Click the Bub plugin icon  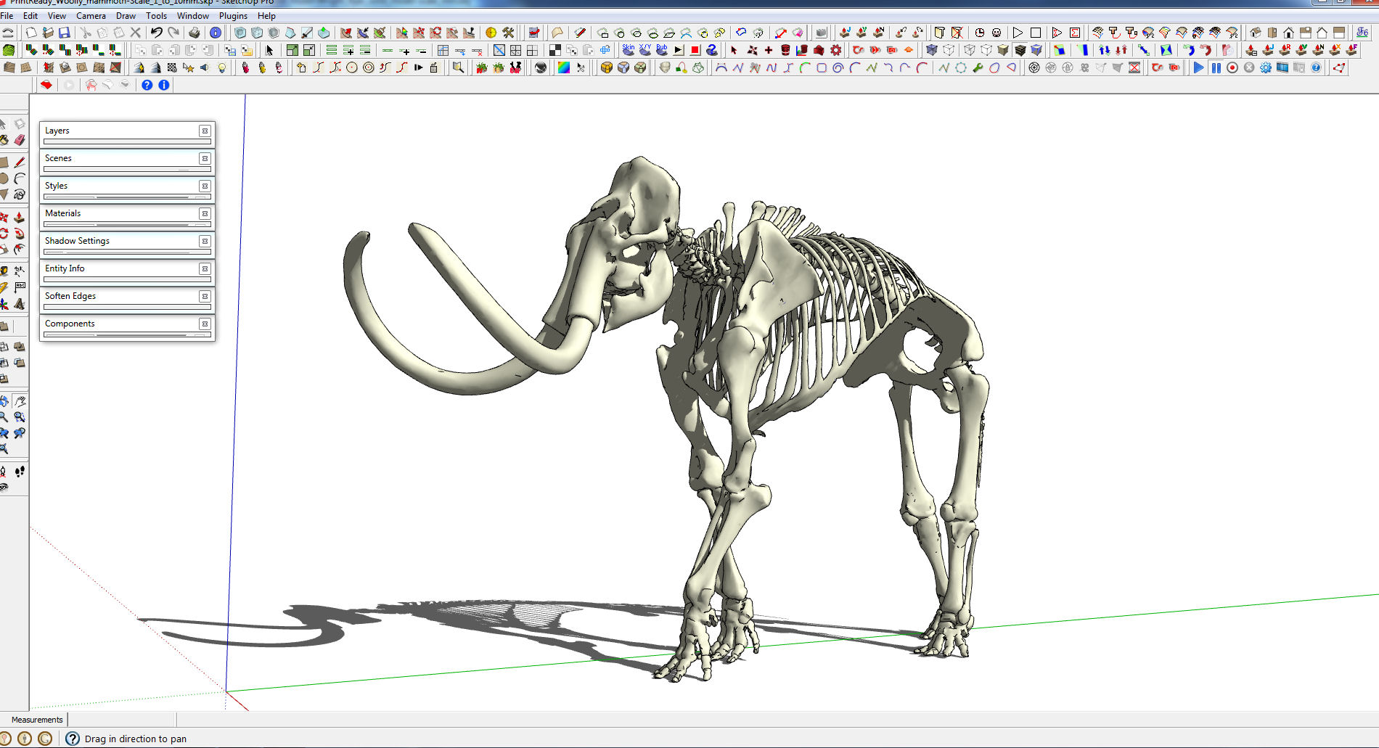(662, 49)
